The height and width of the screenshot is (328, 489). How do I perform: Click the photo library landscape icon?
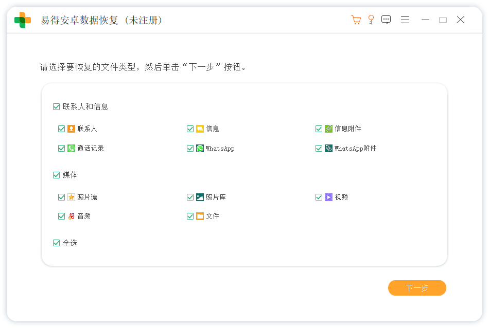(x=199, y=197)
